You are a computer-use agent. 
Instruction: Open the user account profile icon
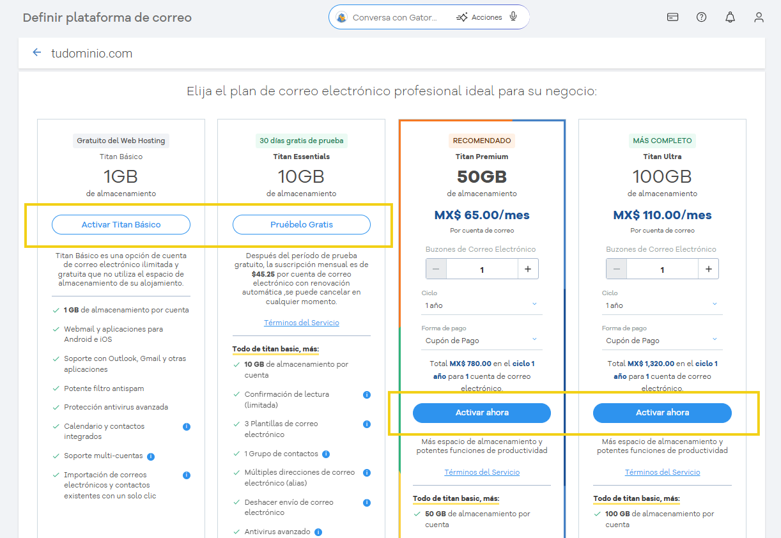click(x=759, y=17)
